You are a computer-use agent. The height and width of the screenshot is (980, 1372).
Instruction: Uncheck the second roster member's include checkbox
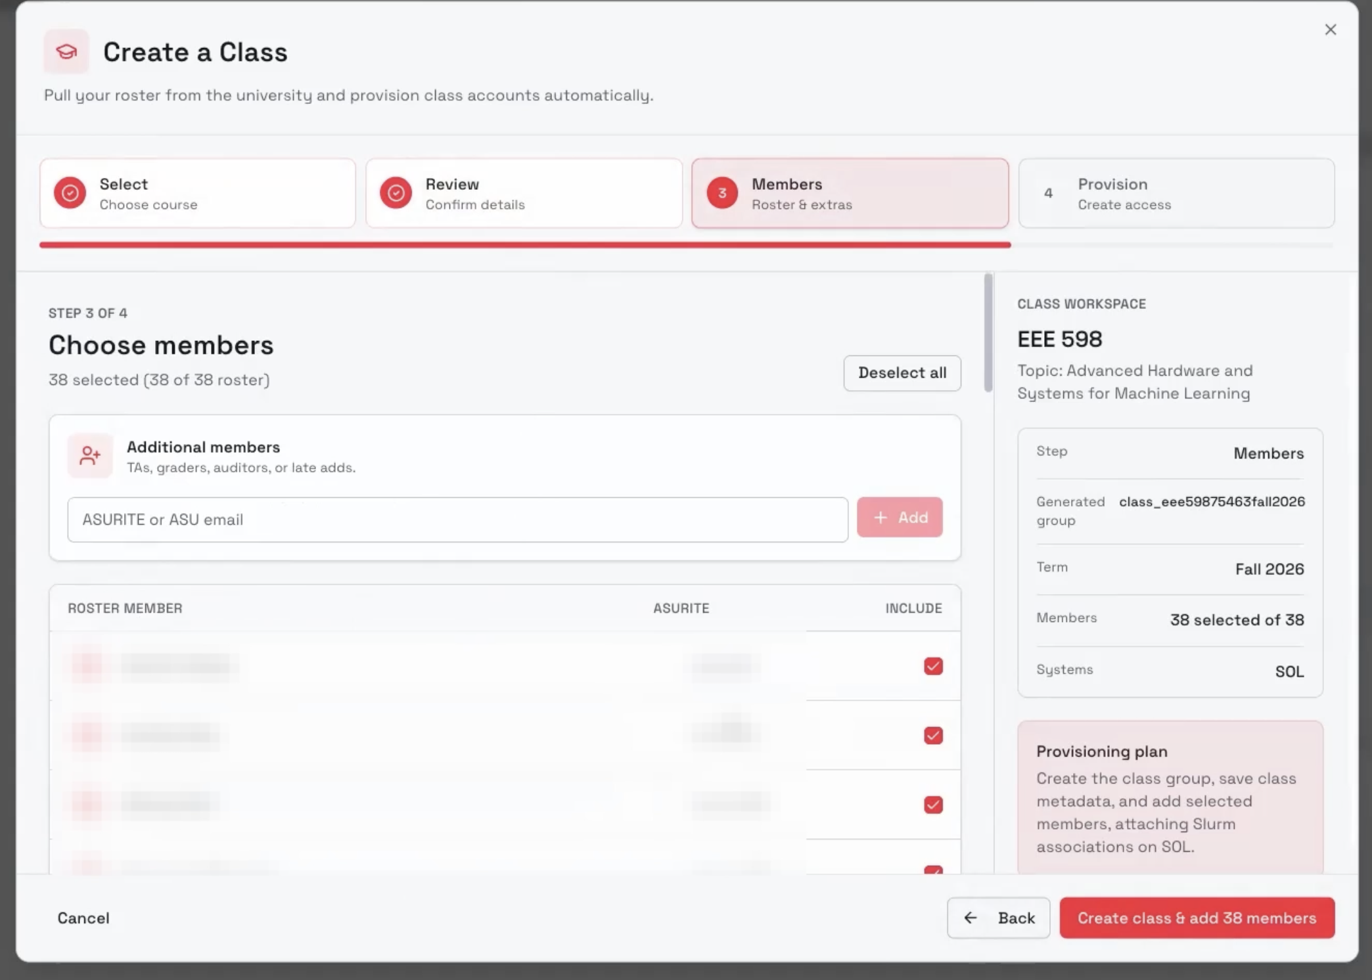(x=933, y=735)
